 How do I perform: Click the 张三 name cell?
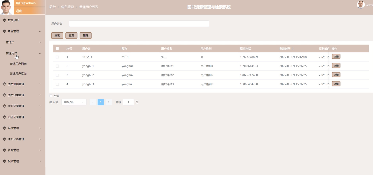tap(164, 57)
